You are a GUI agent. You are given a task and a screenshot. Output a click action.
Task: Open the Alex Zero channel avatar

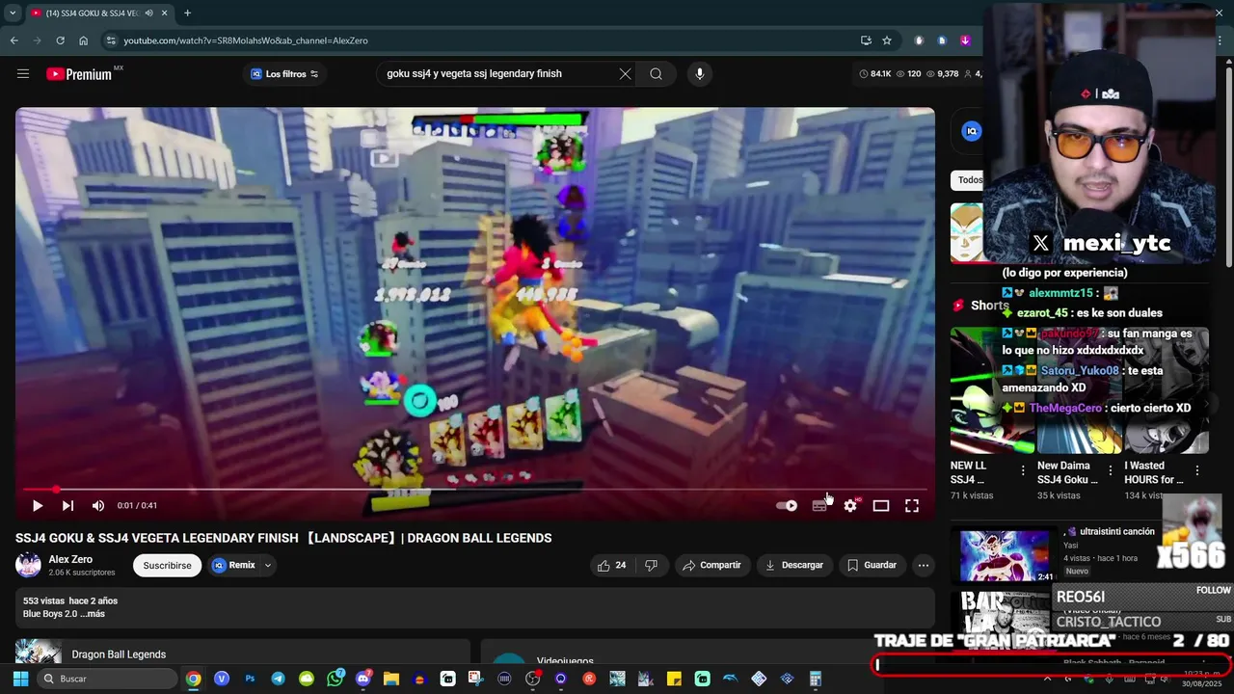click(29, 565)
